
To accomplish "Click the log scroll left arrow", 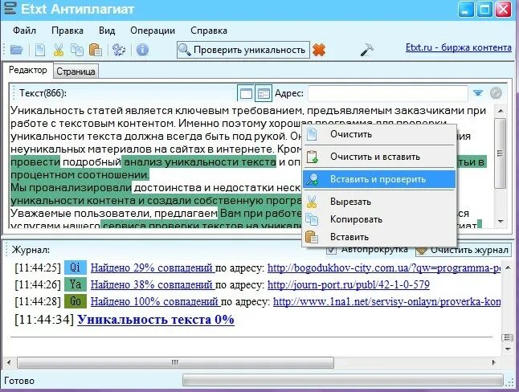I will pos(9,362).
